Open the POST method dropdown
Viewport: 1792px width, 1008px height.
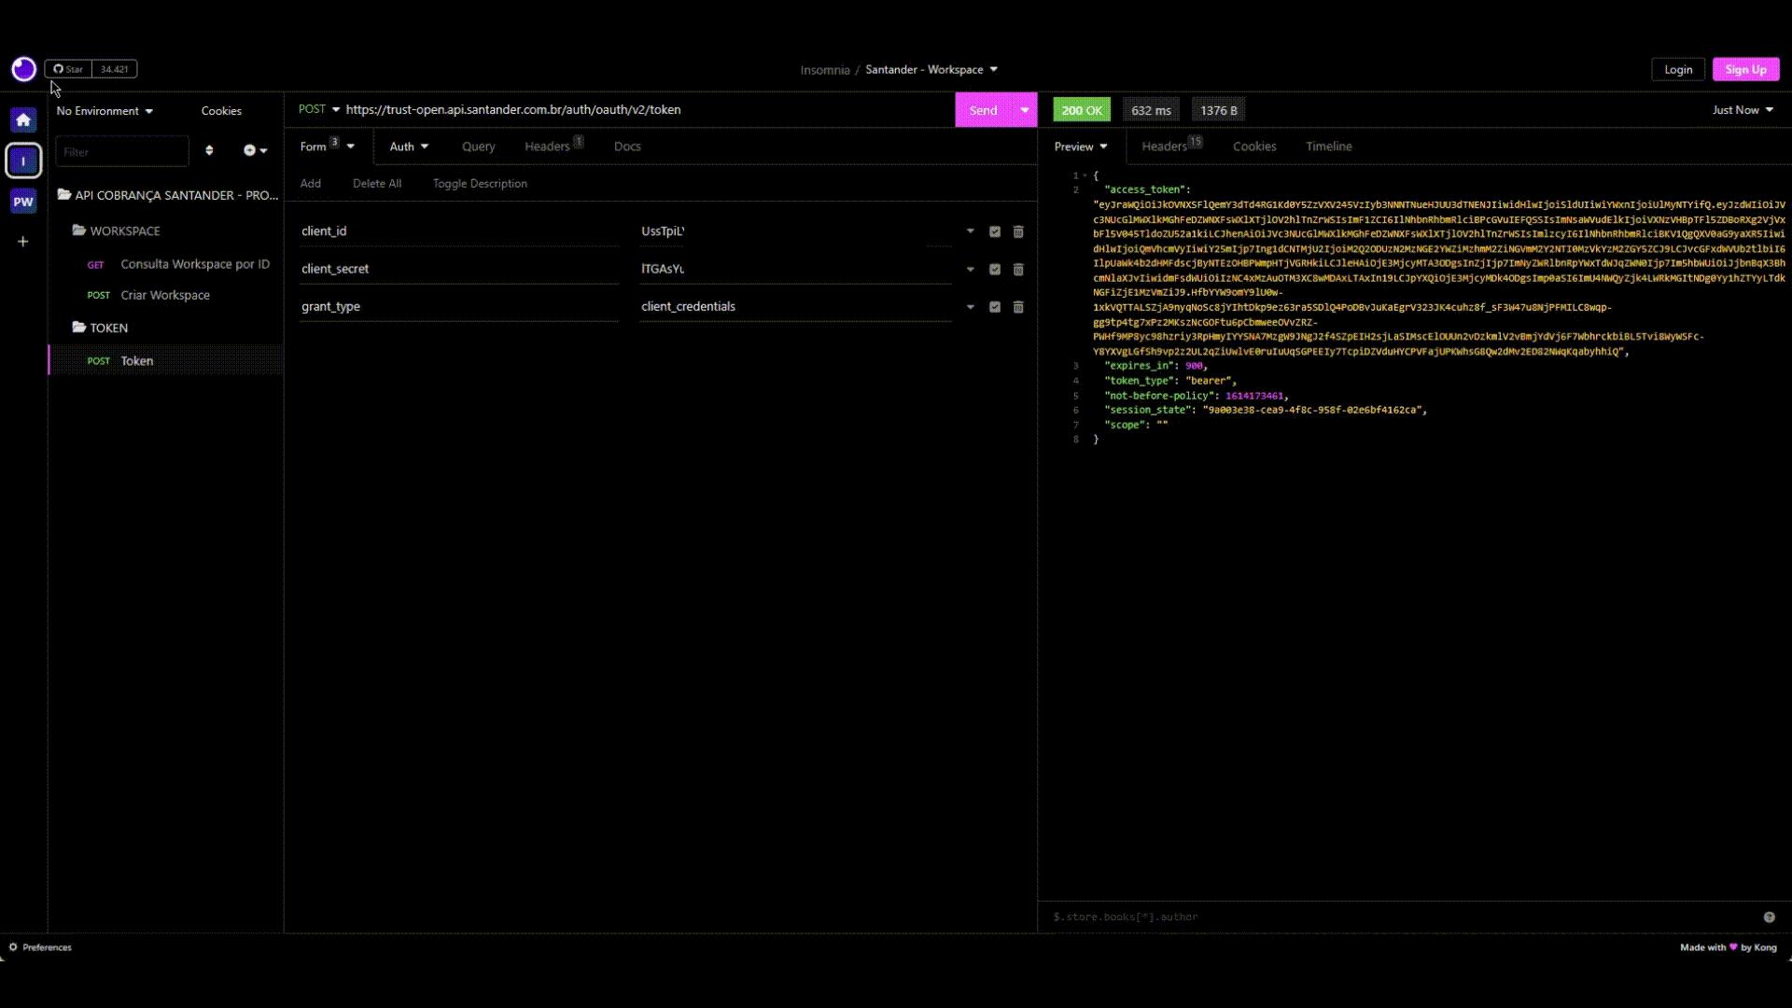click(x=319, y=109)
